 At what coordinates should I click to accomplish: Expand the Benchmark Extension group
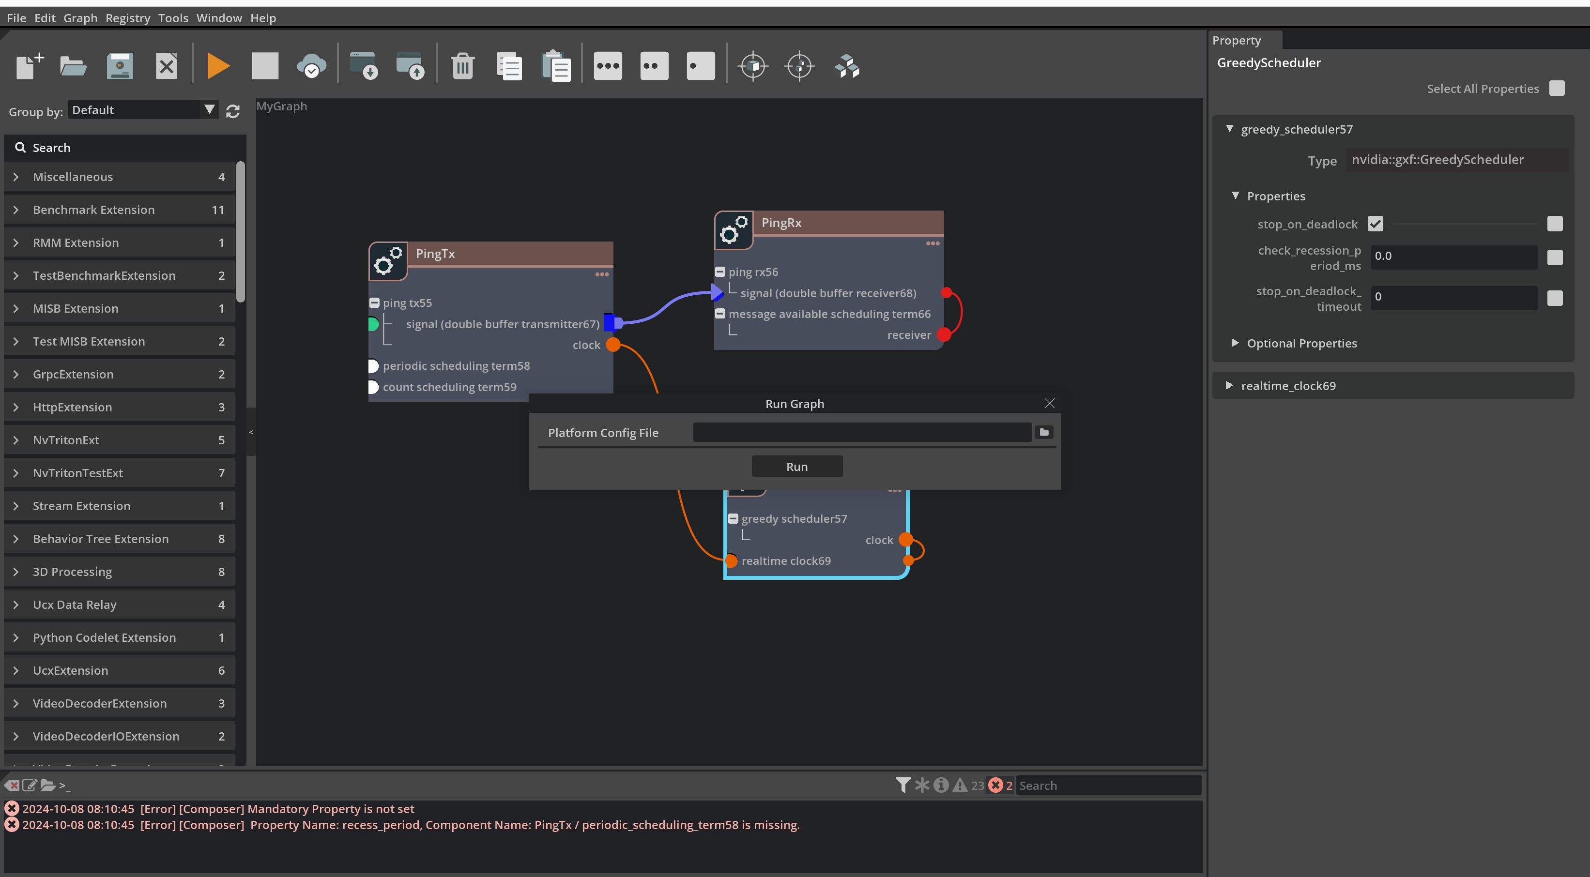point(16,209)
